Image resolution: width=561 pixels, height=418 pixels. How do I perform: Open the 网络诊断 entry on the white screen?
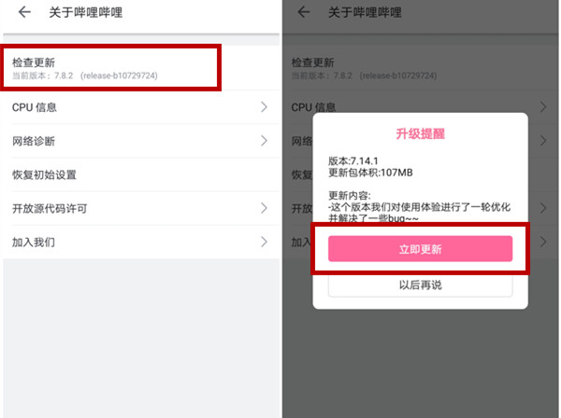click(x=141, y=141)
